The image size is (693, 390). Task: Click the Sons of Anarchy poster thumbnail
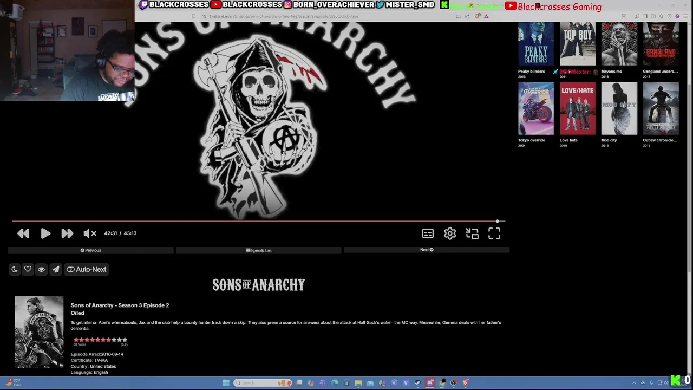click(x=39, y=332)
